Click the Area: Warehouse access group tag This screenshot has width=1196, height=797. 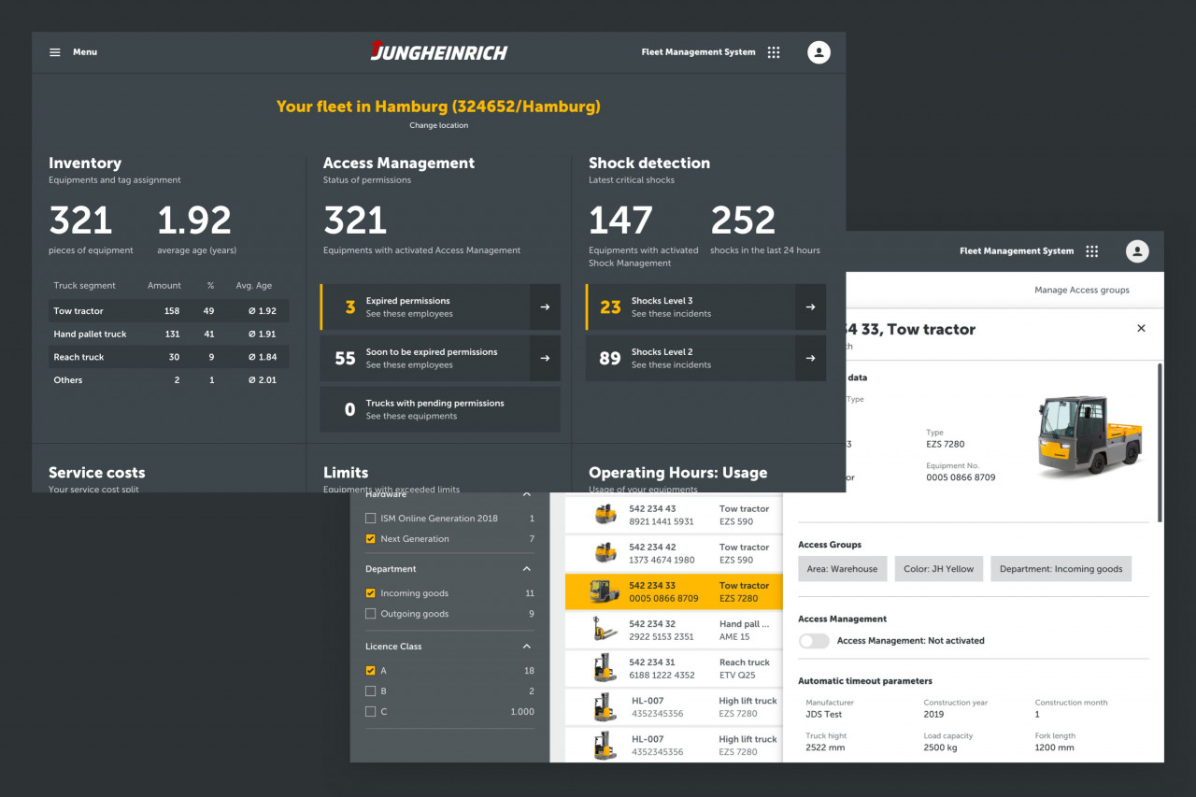[x=843, y=569]
